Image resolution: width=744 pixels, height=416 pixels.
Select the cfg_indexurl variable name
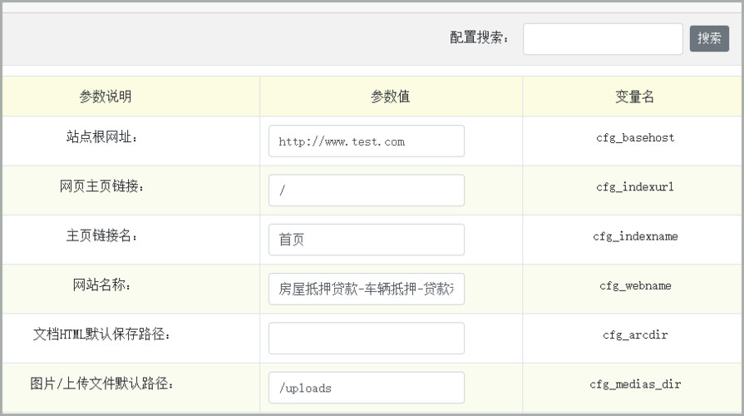[x=635, y=187]
